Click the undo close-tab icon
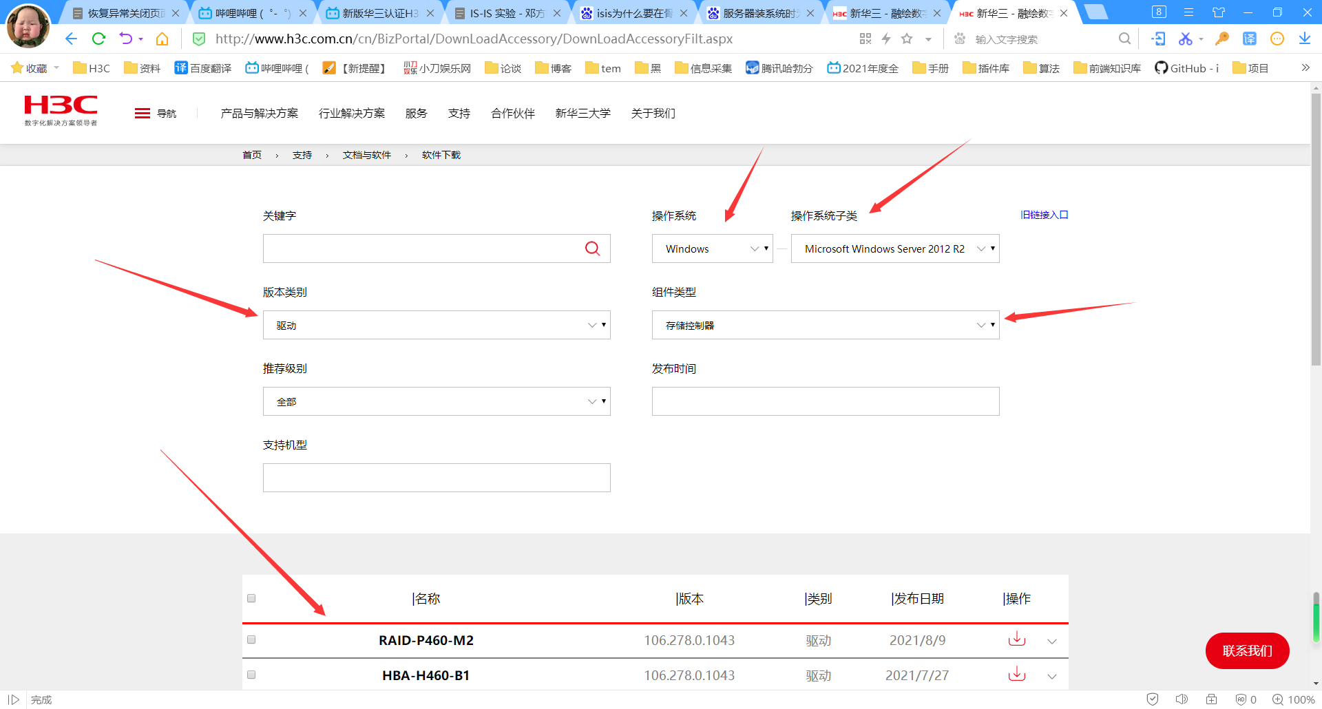This screenshot has width=1322, height=709. (x=126, y=39)
